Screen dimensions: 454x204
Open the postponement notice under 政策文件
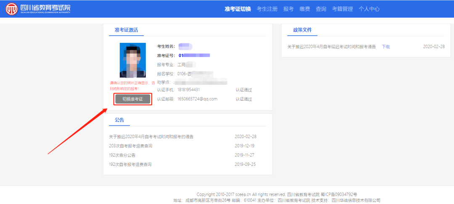point(331,47)
